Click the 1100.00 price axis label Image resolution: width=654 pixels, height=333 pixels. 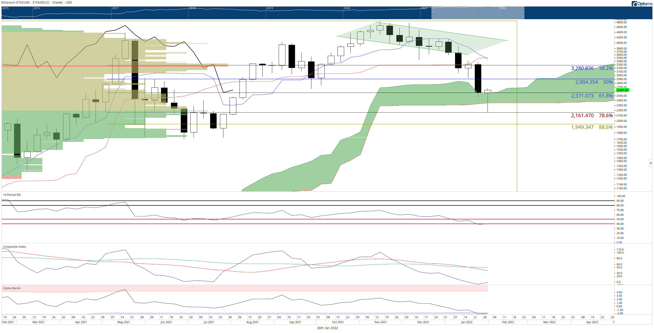coord(621,188)
